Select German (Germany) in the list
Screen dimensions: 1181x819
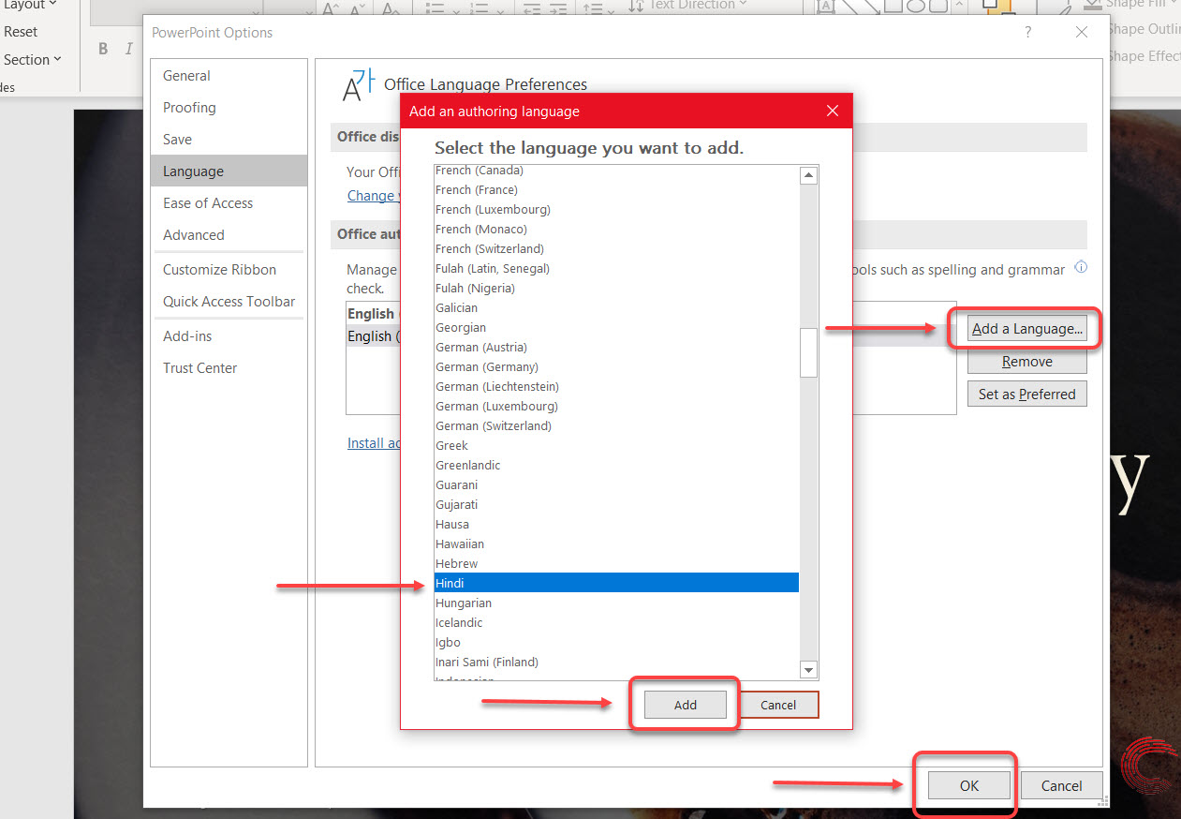point(616,366)
